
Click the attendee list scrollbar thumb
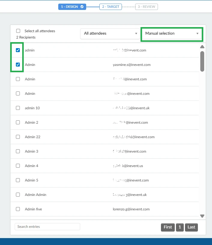coord(202,61)
